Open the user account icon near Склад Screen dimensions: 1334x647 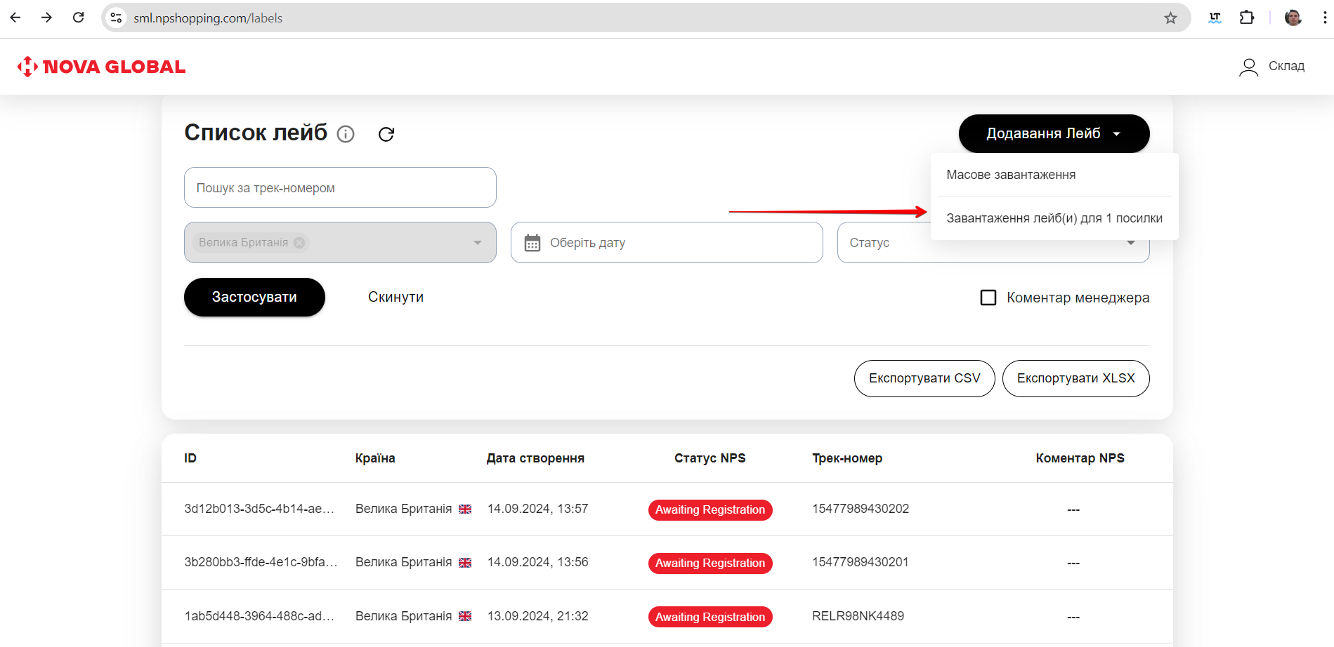coord(1248,67)
